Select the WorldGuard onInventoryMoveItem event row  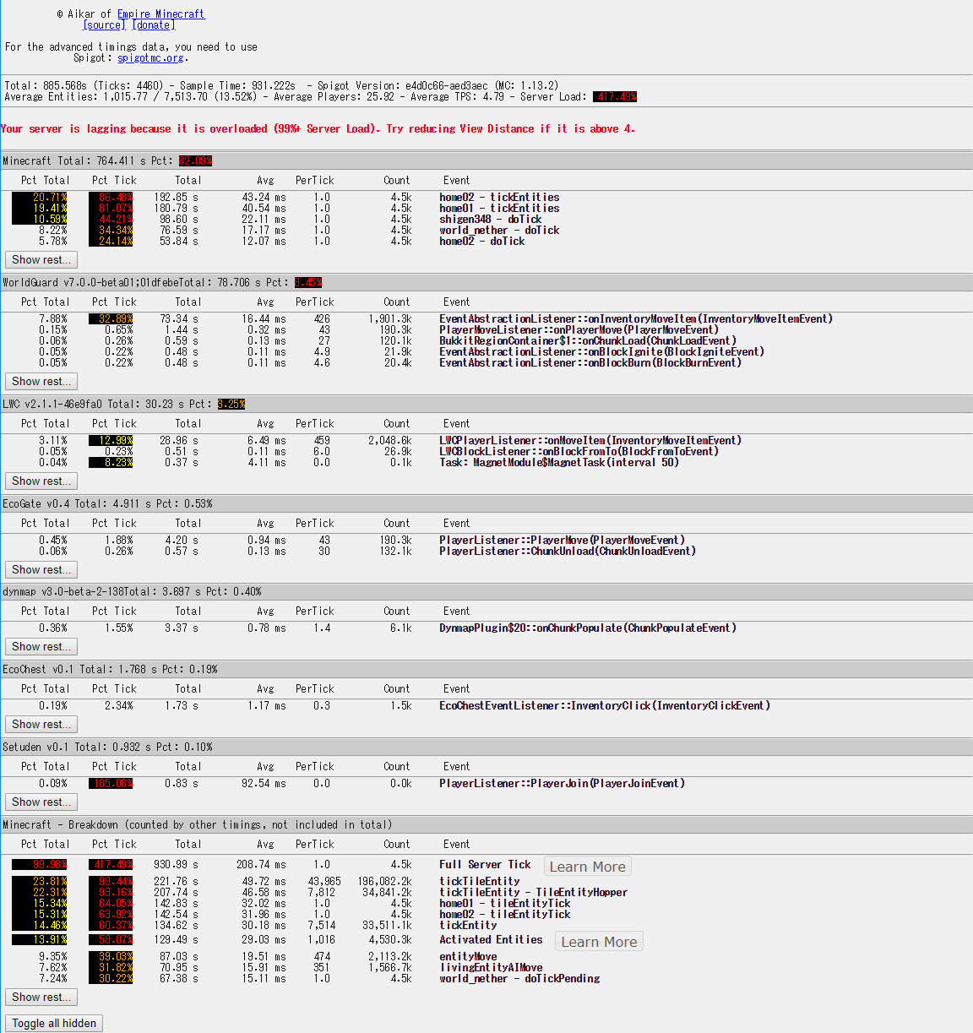pyautogui.click(x=635, y=319)
